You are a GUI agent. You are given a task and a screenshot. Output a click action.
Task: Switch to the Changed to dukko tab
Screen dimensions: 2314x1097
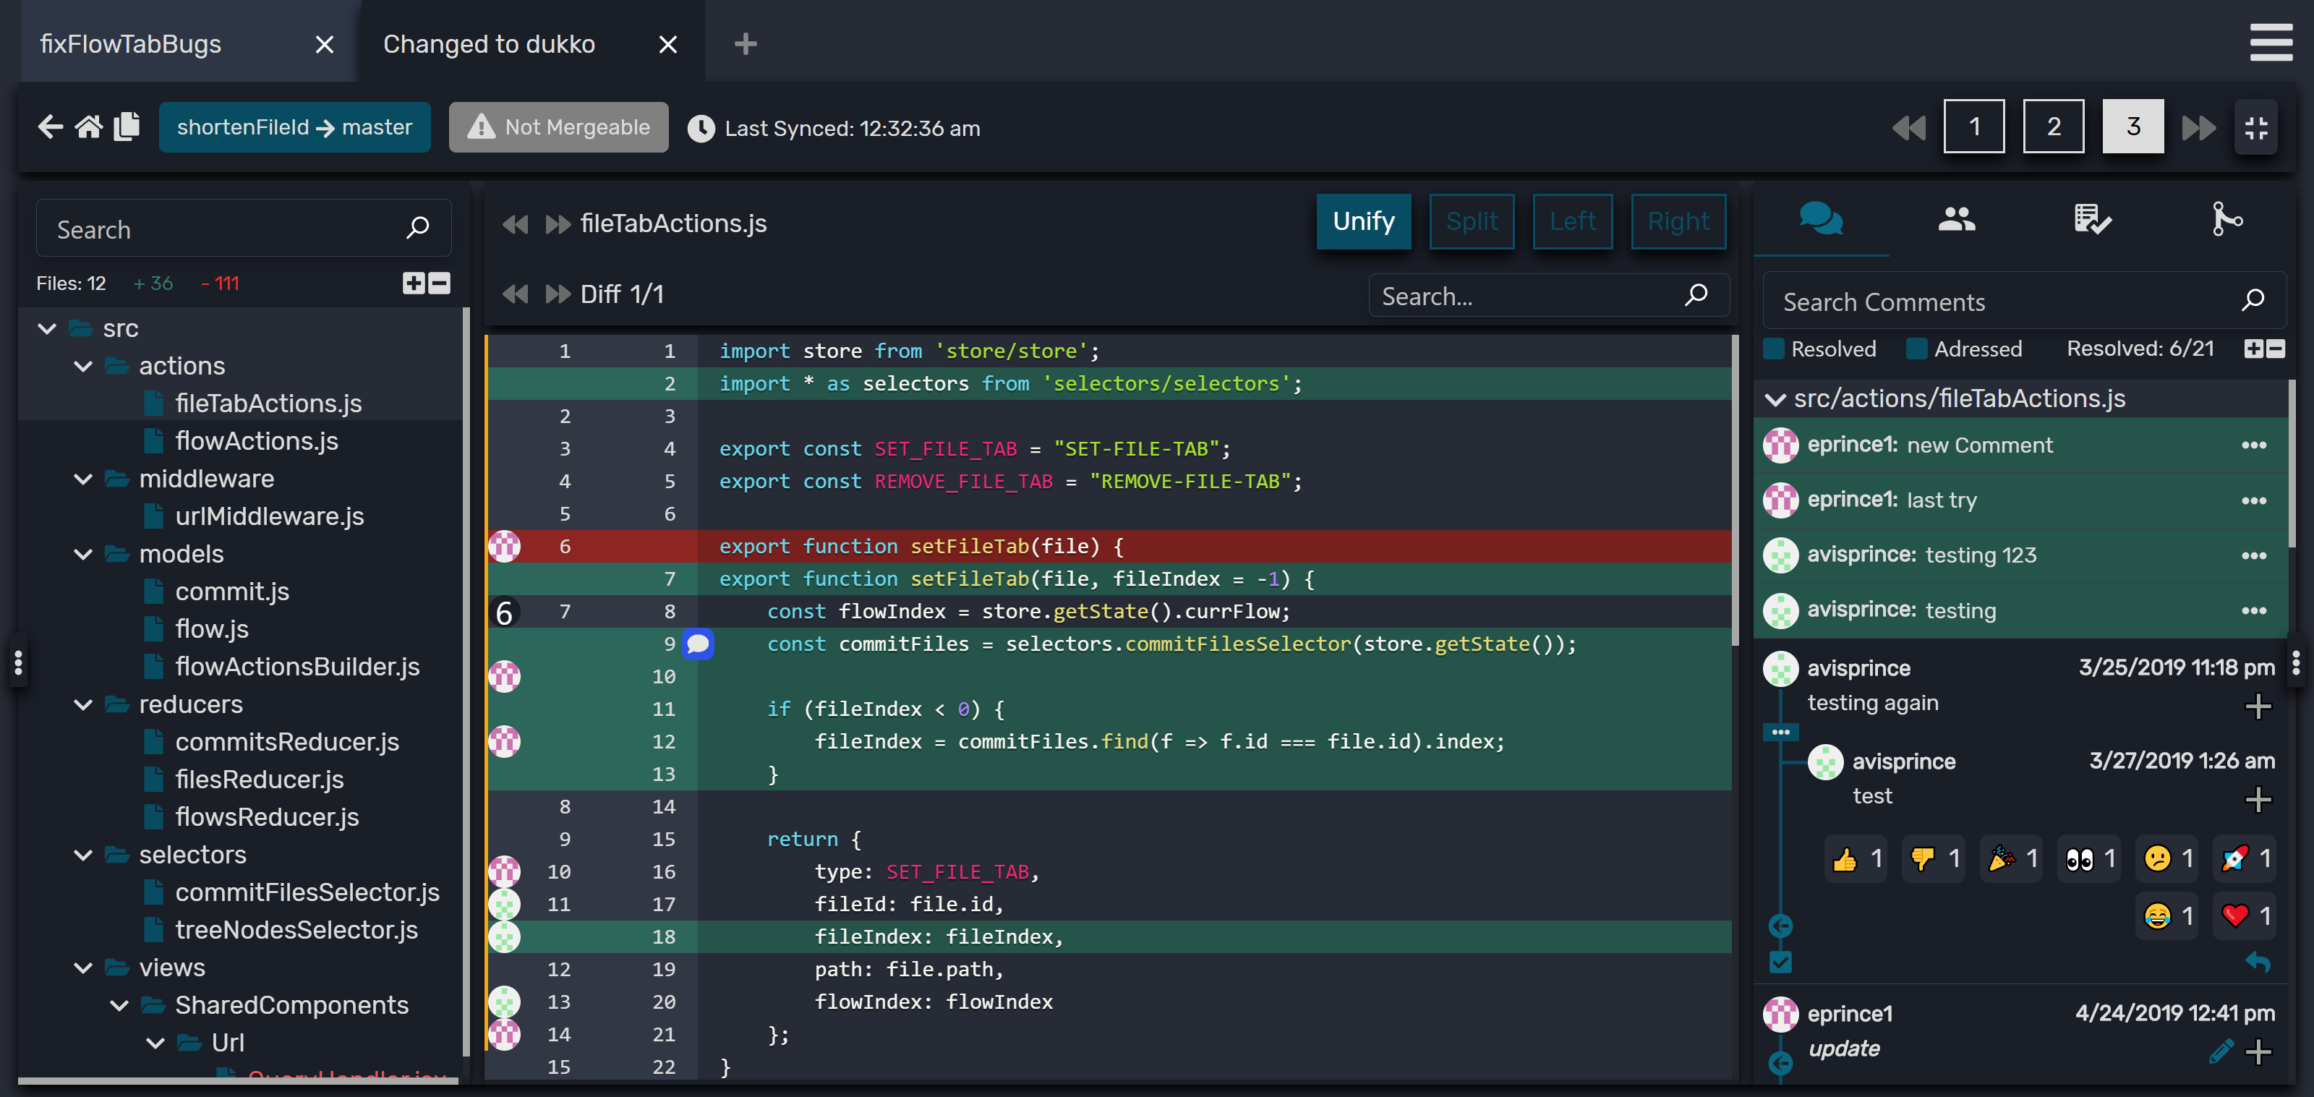490,44
